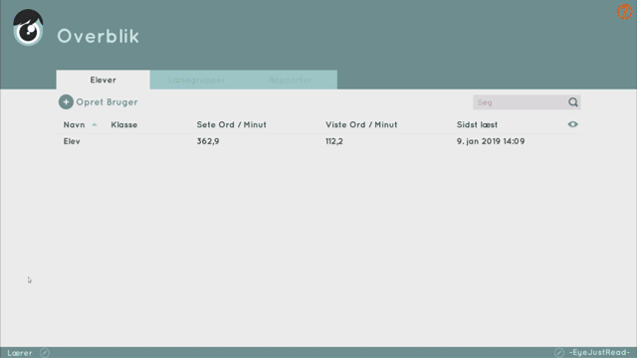Click the edit pencil icon beside -EyeJustRead-
The image size is (637, 358).
click(x=559, y=353)
